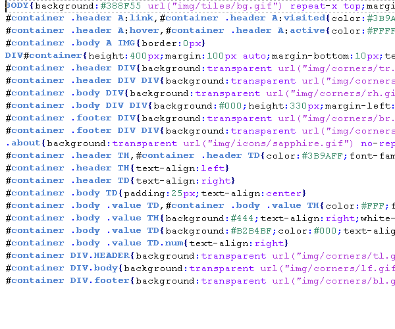Click the url("img/corners/tr. value

[336, 68]
